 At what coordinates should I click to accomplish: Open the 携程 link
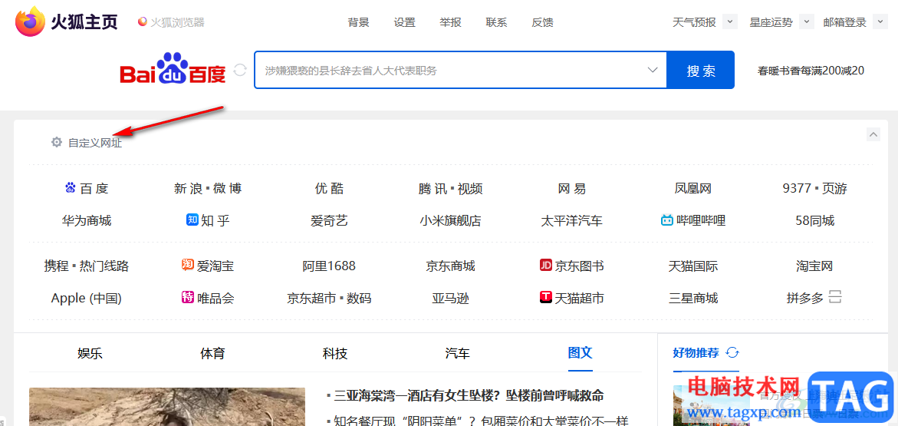(x=57, y=266)
